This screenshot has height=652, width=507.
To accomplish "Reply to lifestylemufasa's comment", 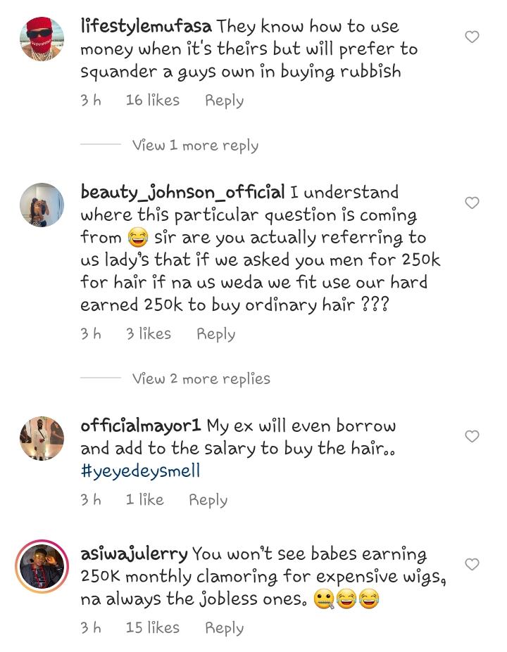I will click(x=225, y=101).
